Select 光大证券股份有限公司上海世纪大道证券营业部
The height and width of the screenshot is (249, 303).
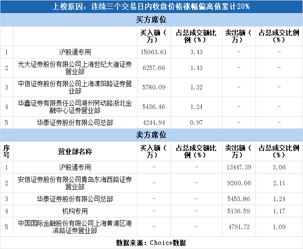[x=75, y=68]
